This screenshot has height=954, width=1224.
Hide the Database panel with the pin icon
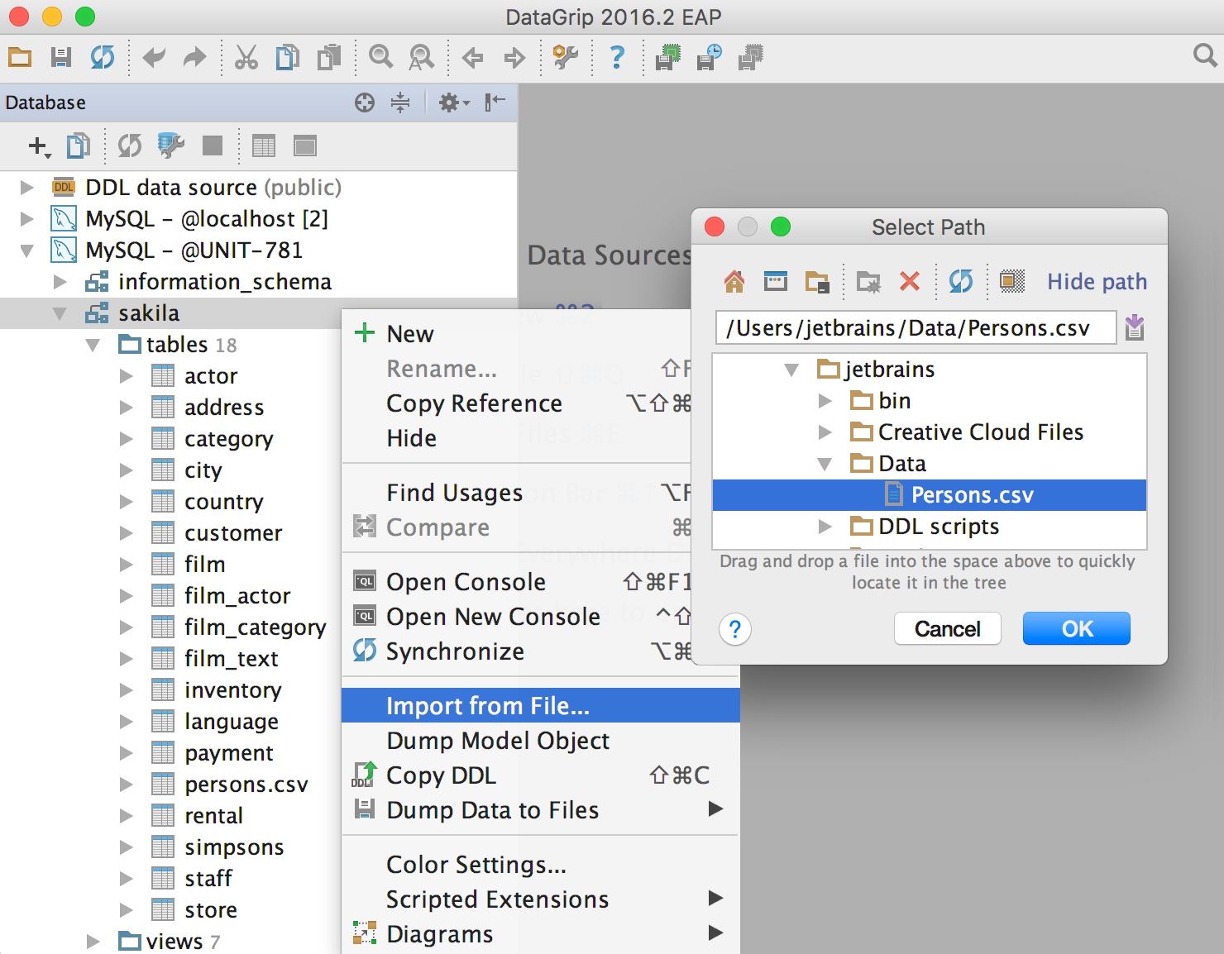tap(495, 103)
